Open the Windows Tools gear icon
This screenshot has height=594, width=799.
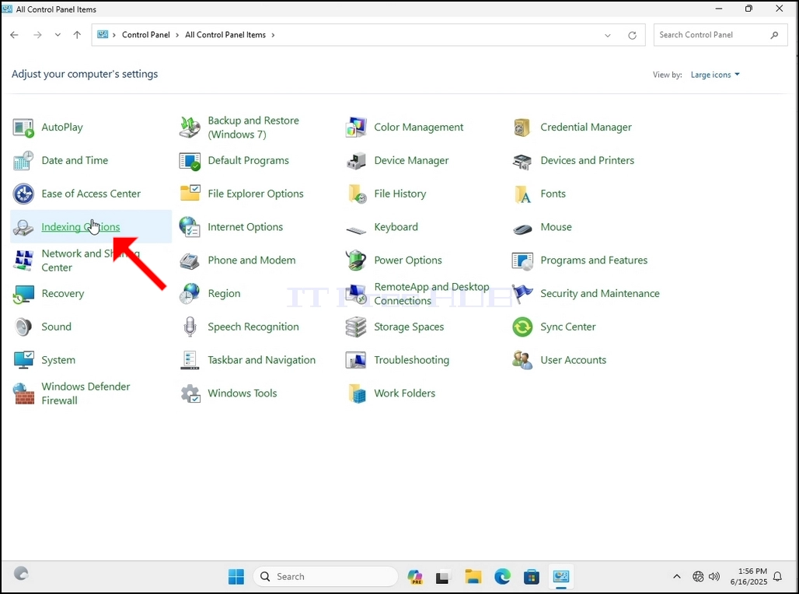coord(190,393)
